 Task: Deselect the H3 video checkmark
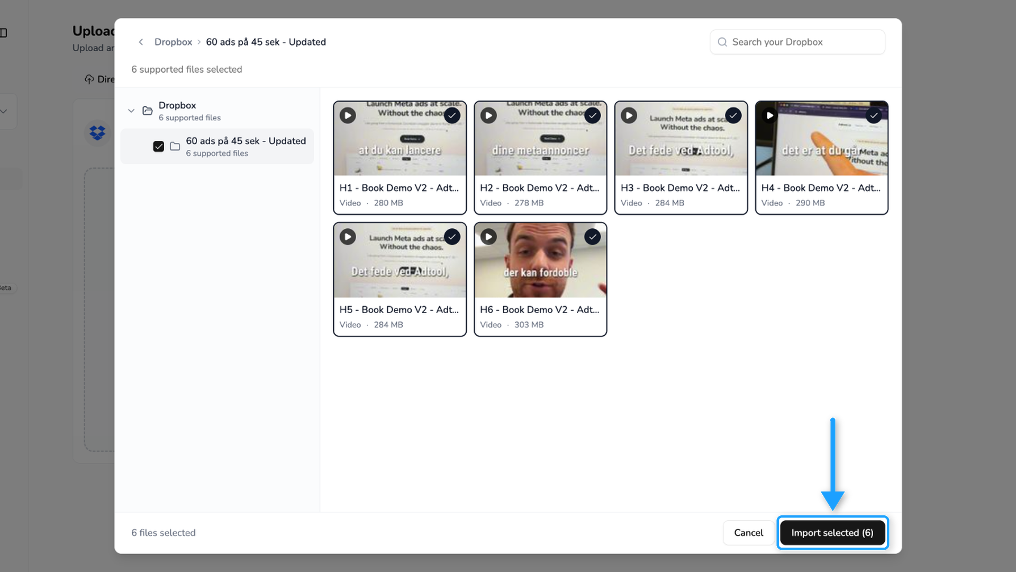(x=733, y=115)
